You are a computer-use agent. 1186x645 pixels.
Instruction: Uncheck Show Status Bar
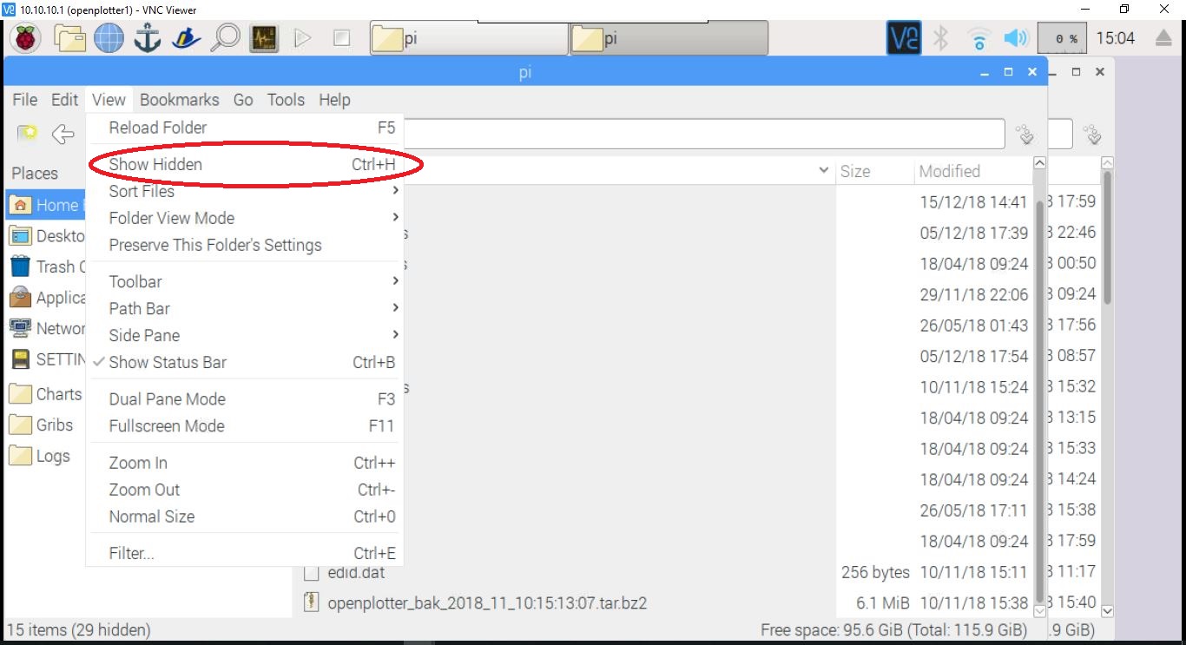click(x=168, y=363)
